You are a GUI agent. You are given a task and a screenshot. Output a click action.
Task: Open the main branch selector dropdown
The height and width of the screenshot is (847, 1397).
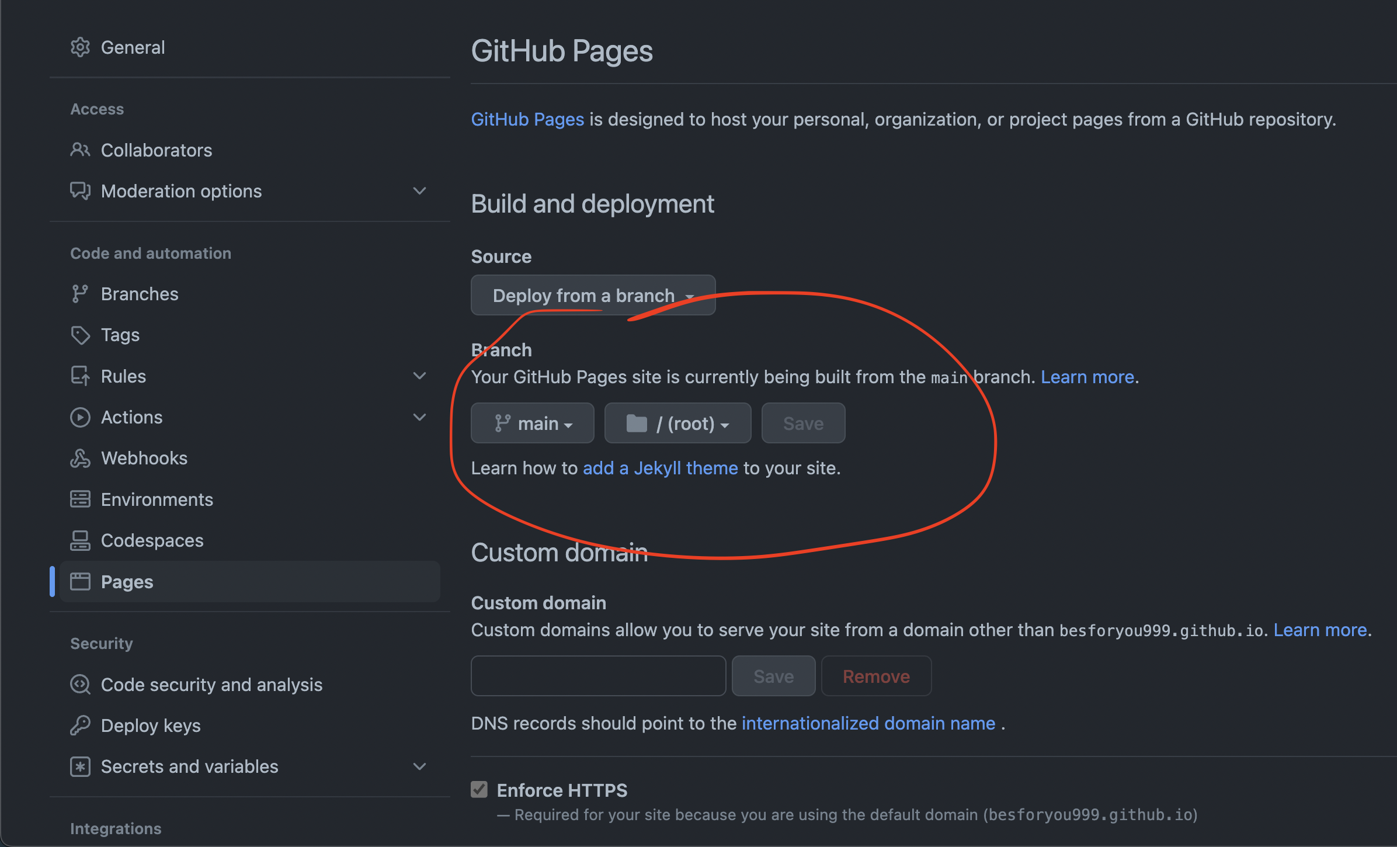(532, 423)
